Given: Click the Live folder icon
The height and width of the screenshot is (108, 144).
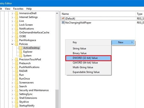Looking at the screenshot, I should (17, 21).
